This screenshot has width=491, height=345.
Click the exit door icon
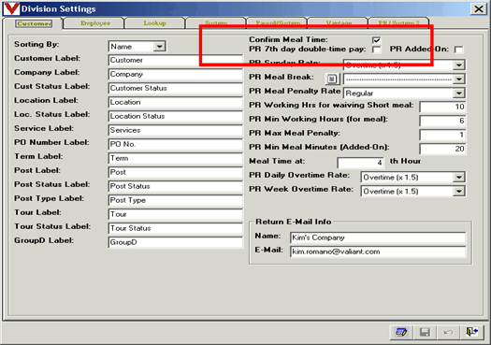click(471, 332)
